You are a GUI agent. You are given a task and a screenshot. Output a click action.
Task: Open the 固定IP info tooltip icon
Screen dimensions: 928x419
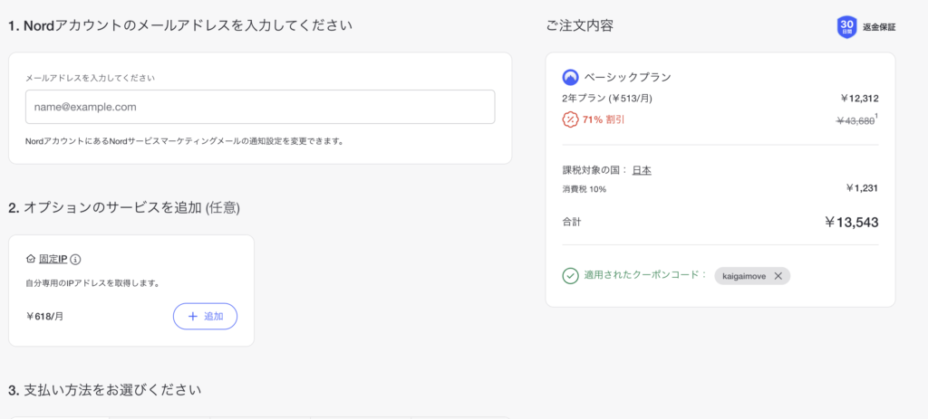[76, 259]
